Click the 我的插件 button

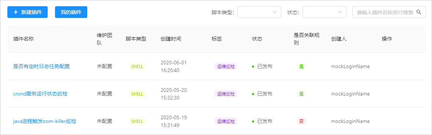[71, 12]
